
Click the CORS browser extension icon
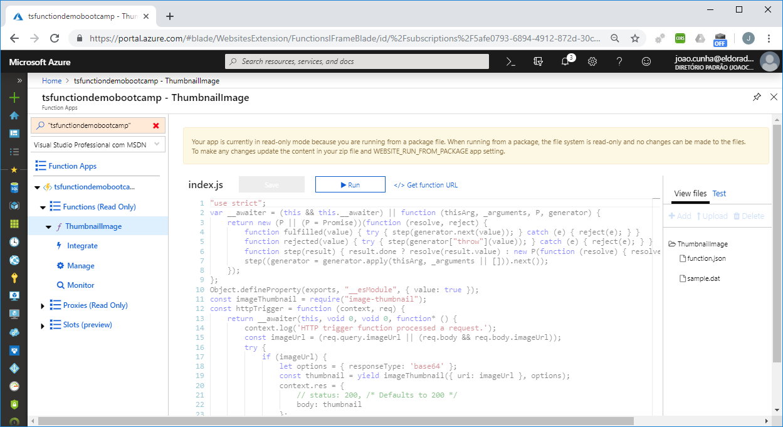pos(680,38)
